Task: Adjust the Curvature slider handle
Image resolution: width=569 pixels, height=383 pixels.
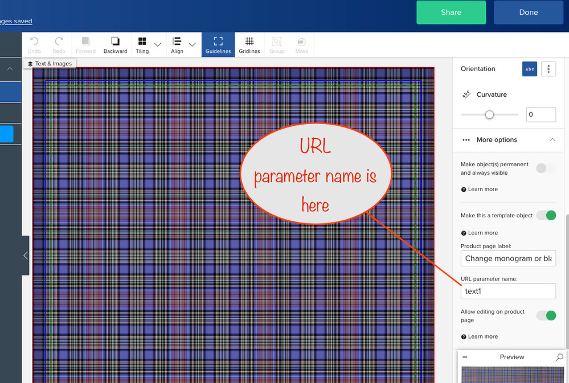Action: point(489,114)
